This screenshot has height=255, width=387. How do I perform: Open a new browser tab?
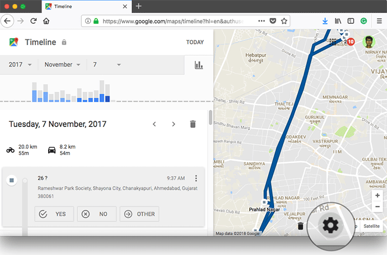tap(139, 6)
